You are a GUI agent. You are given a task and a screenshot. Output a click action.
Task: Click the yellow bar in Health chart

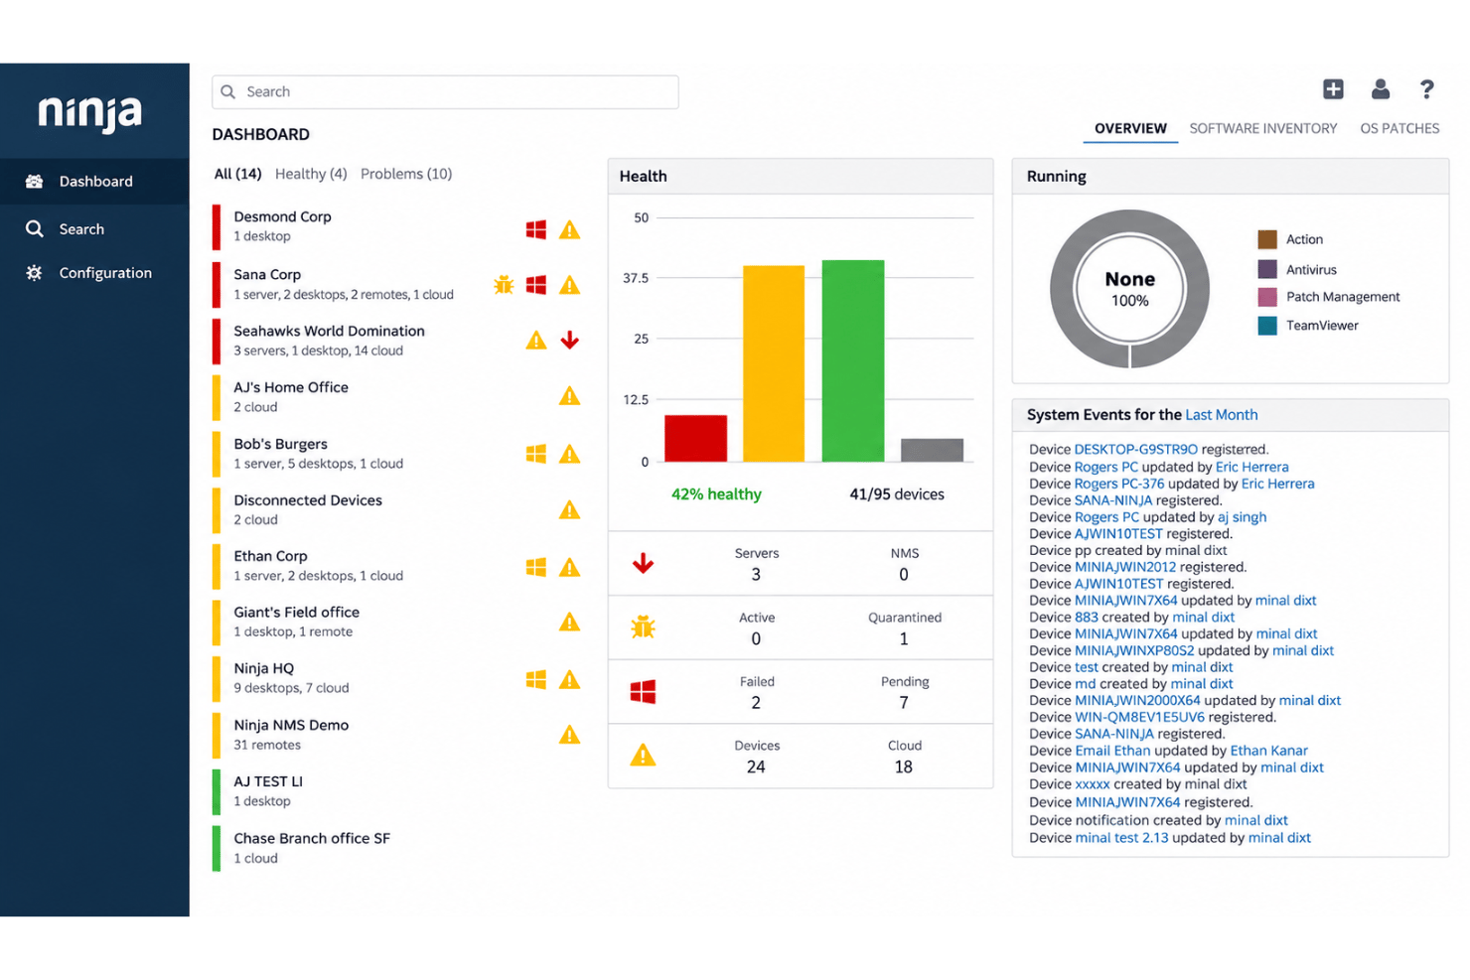(x=774, y=363)
